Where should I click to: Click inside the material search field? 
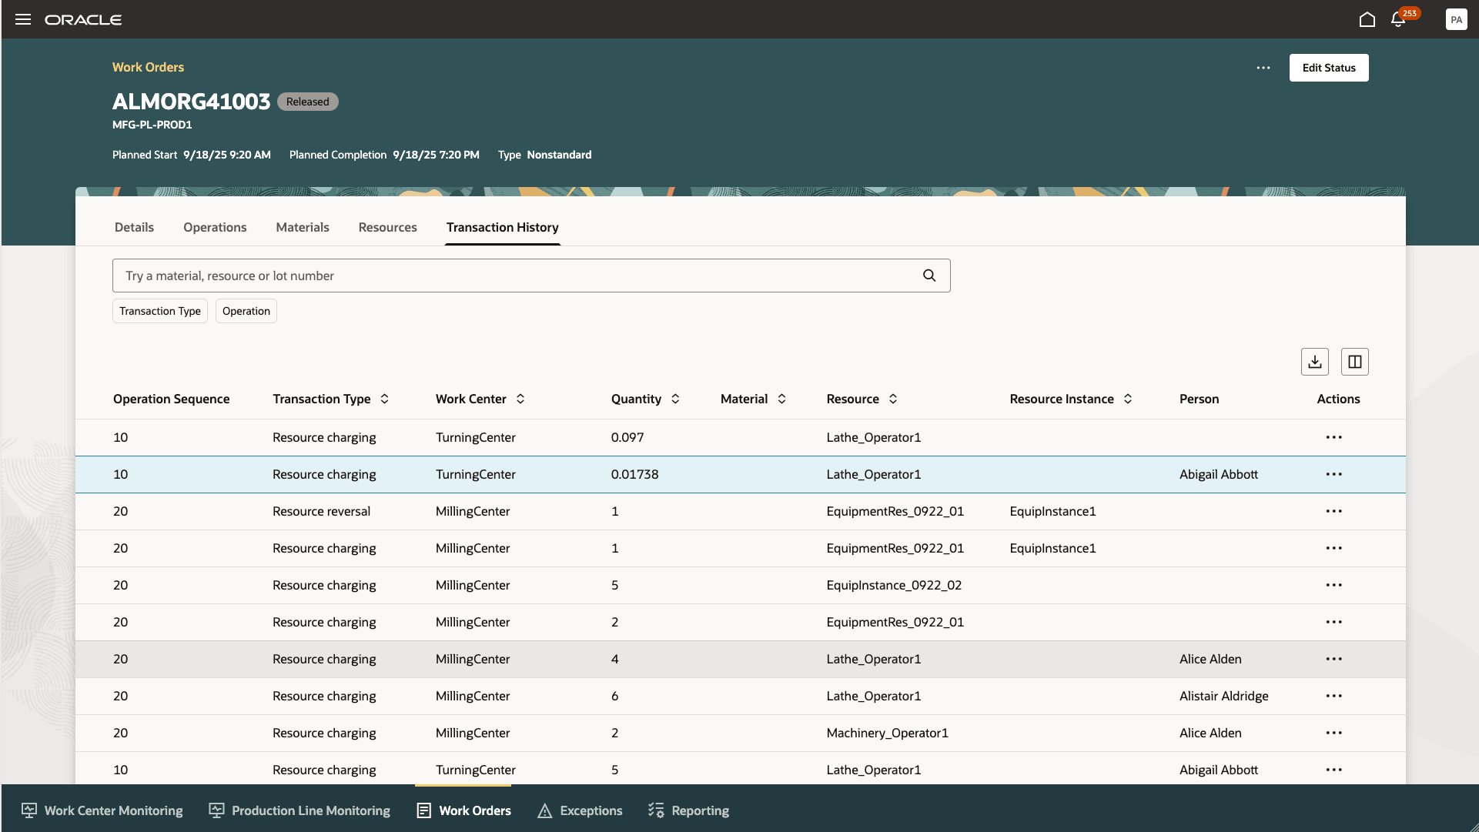pyautogui.click(x=462, y=275)
